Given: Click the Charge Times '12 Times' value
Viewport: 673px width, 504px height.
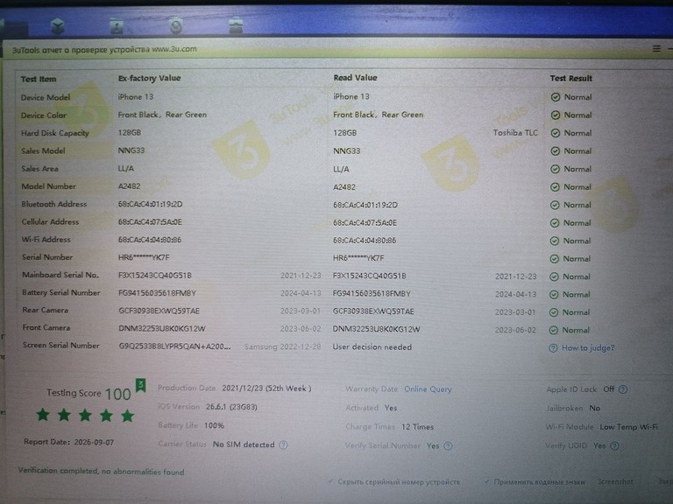Looking at the screenshot, I should point(418,427).
